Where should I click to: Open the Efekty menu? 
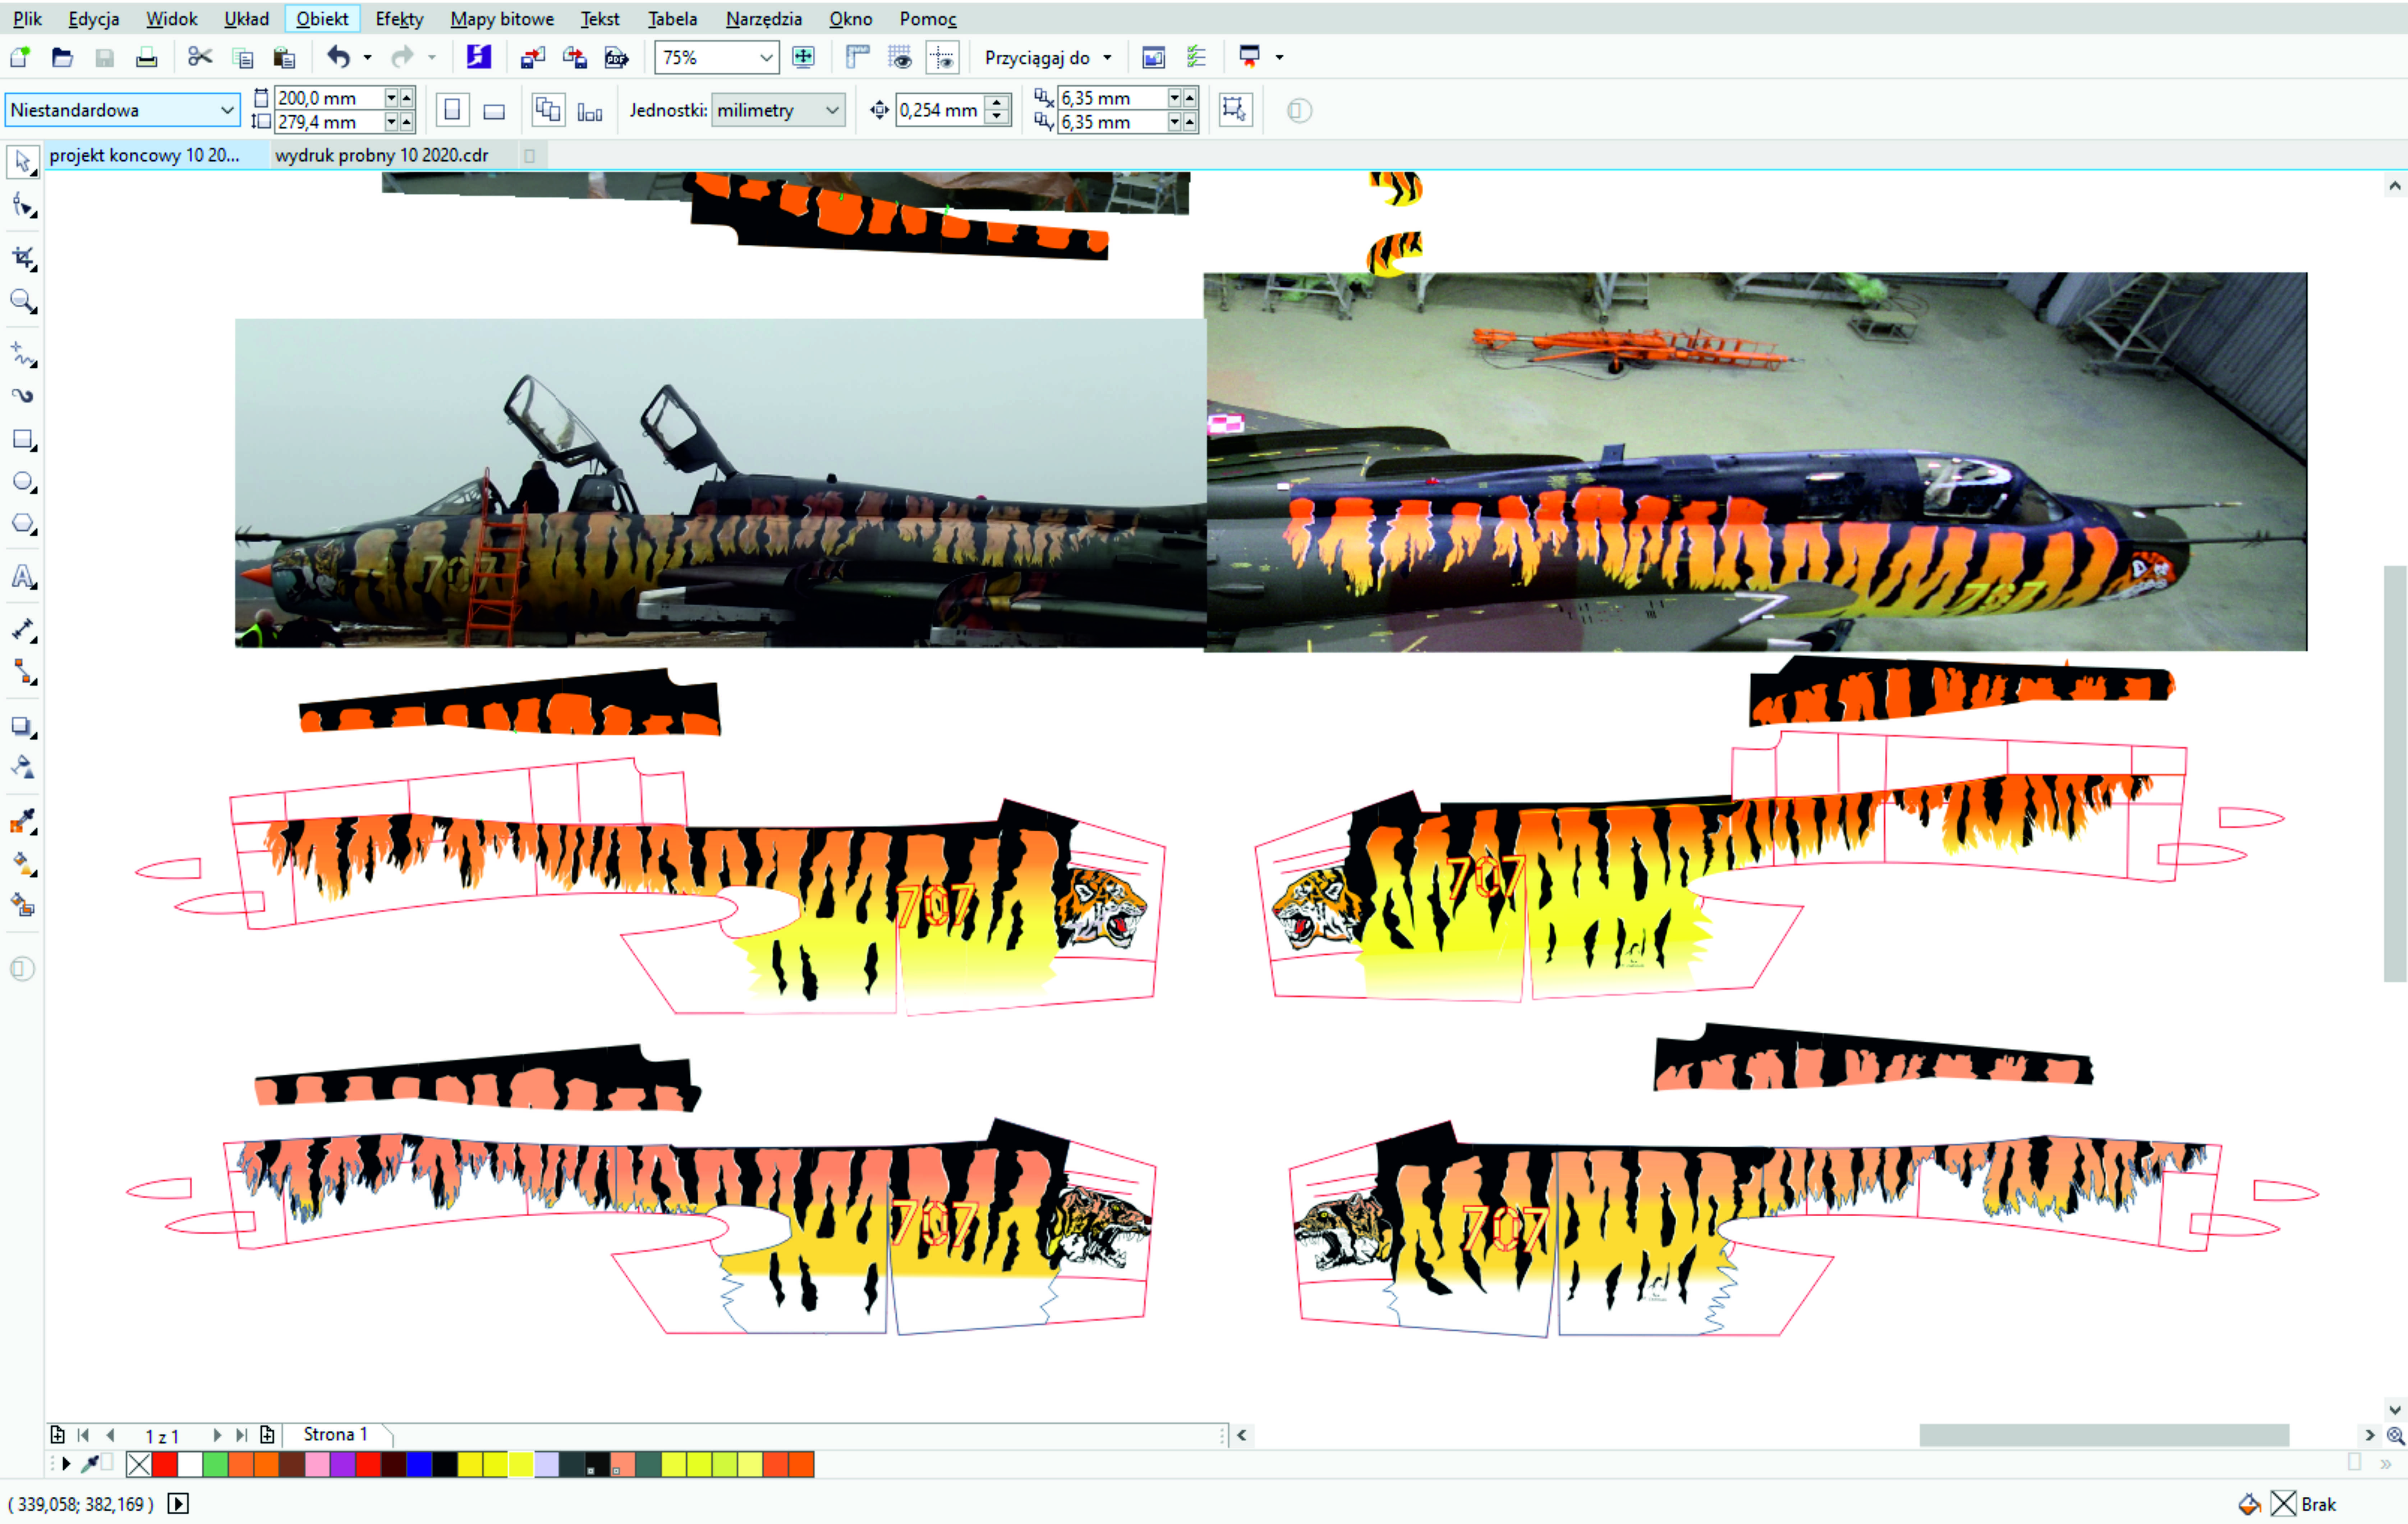click(x=399, y=19)
